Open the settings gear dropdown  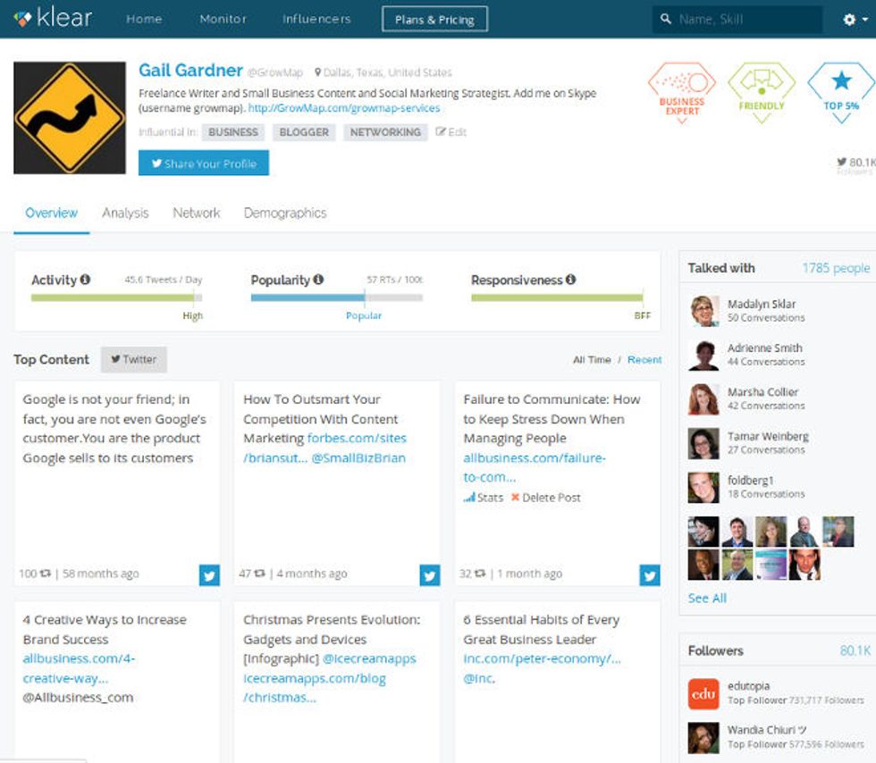click(855, 20)
